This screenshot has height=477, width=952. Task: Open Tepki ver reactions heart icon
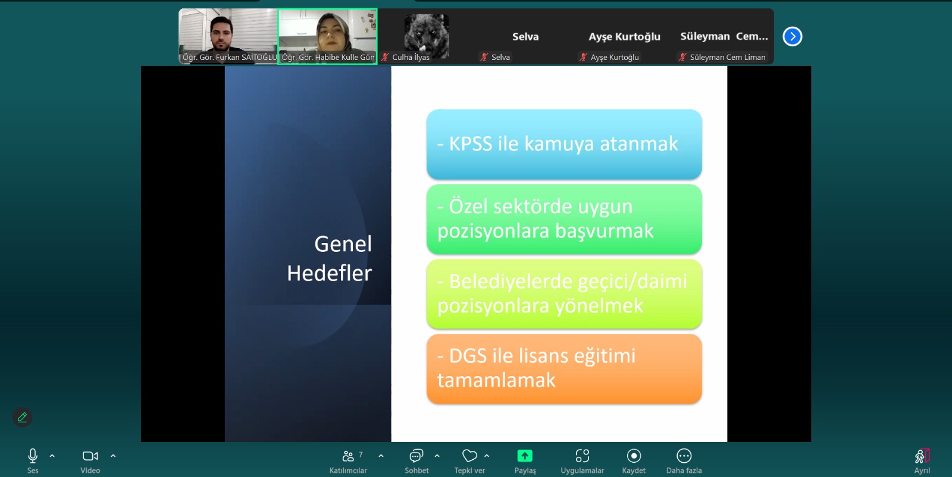point(469,456)
